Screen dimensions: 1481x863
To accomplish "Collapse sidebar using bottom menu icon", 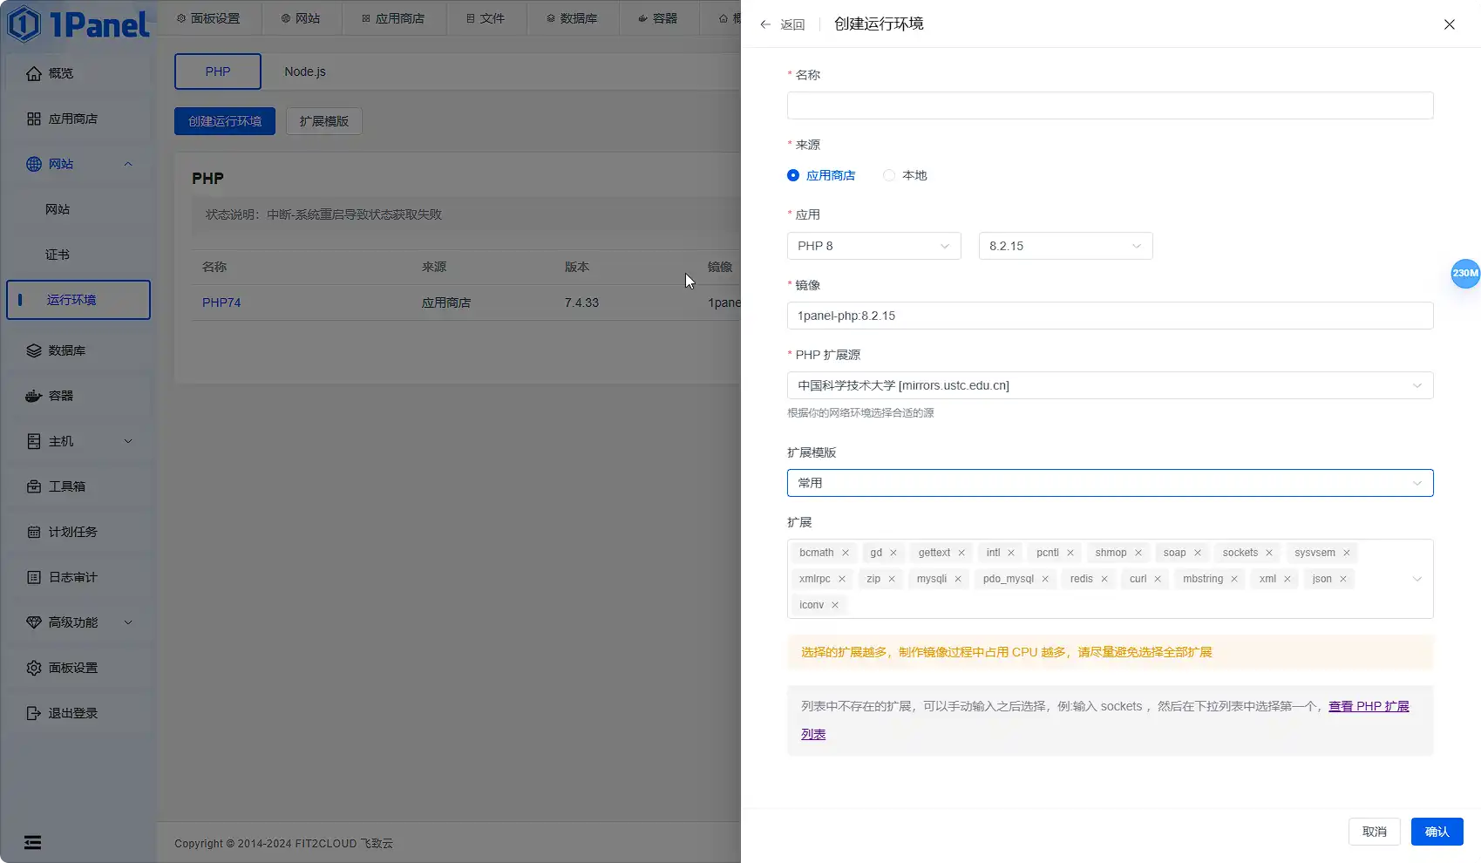I will [x=32, y=842].
